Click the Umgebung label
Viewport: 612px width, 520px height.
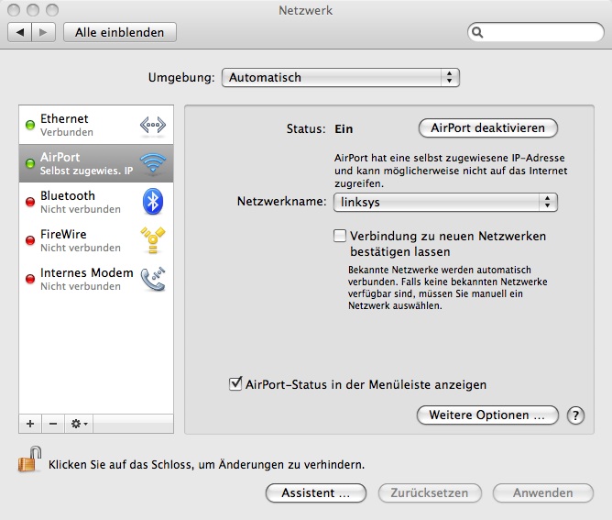tap(181, 77)
